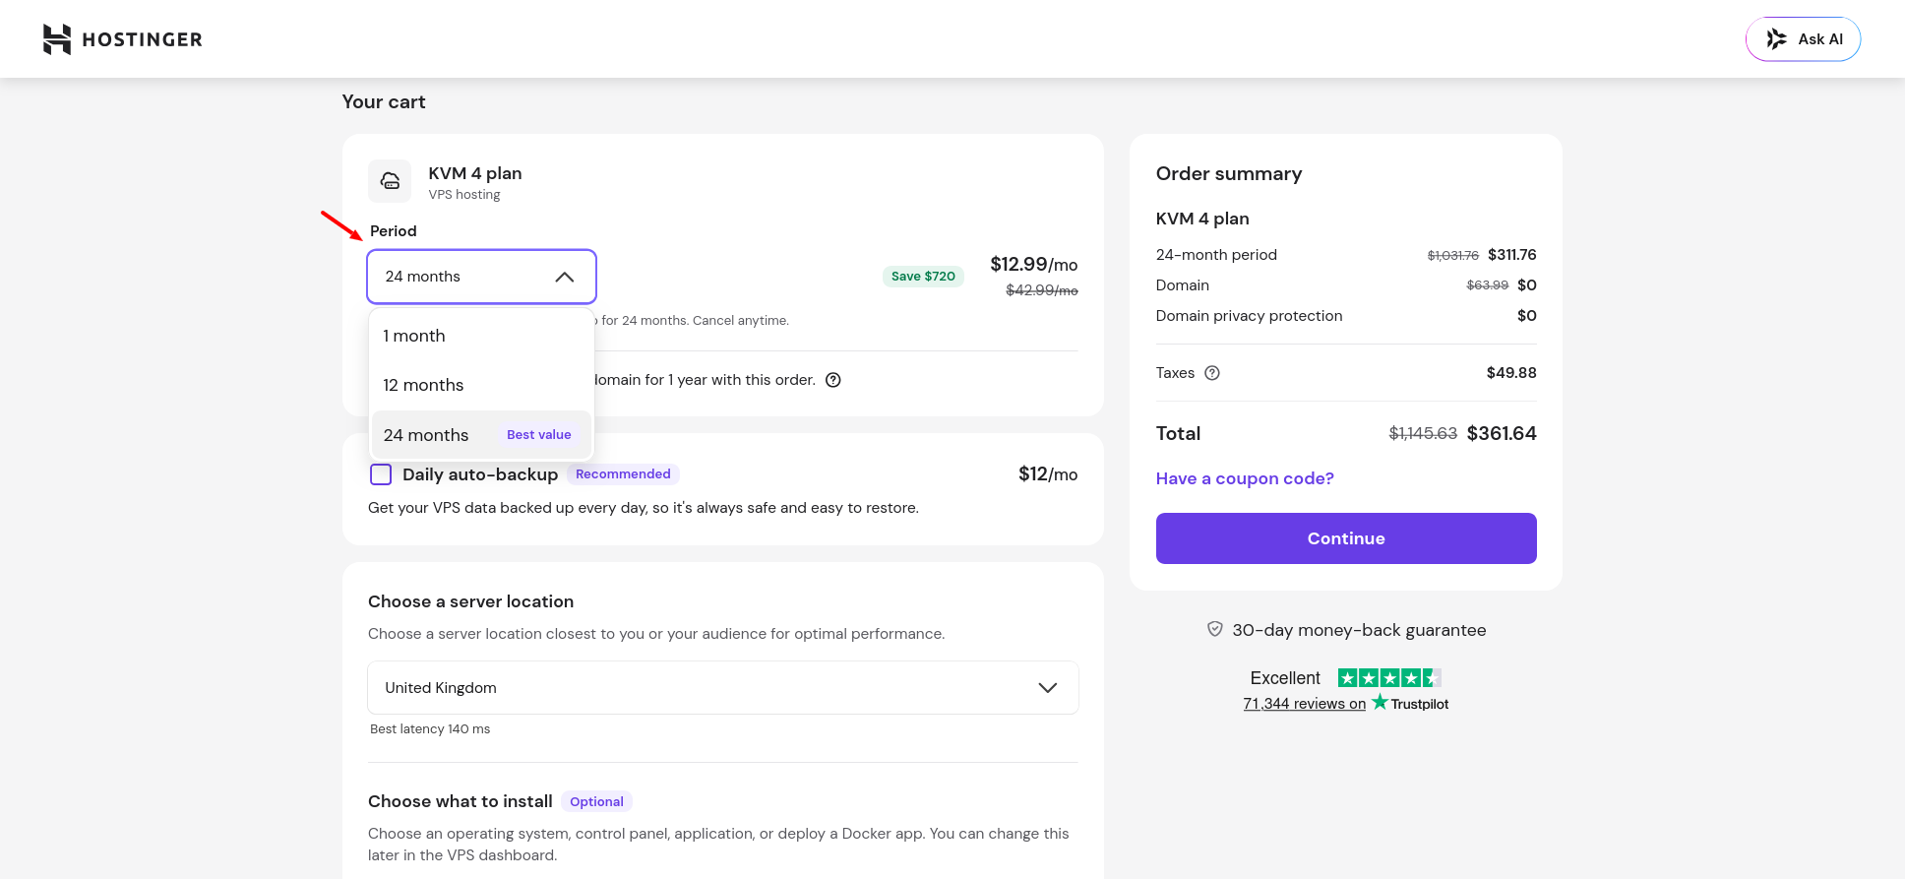Image resolution: width=1905 pixels, height=880 pixels.
Task: Click the Continue button
Action: coord(1346,538)
